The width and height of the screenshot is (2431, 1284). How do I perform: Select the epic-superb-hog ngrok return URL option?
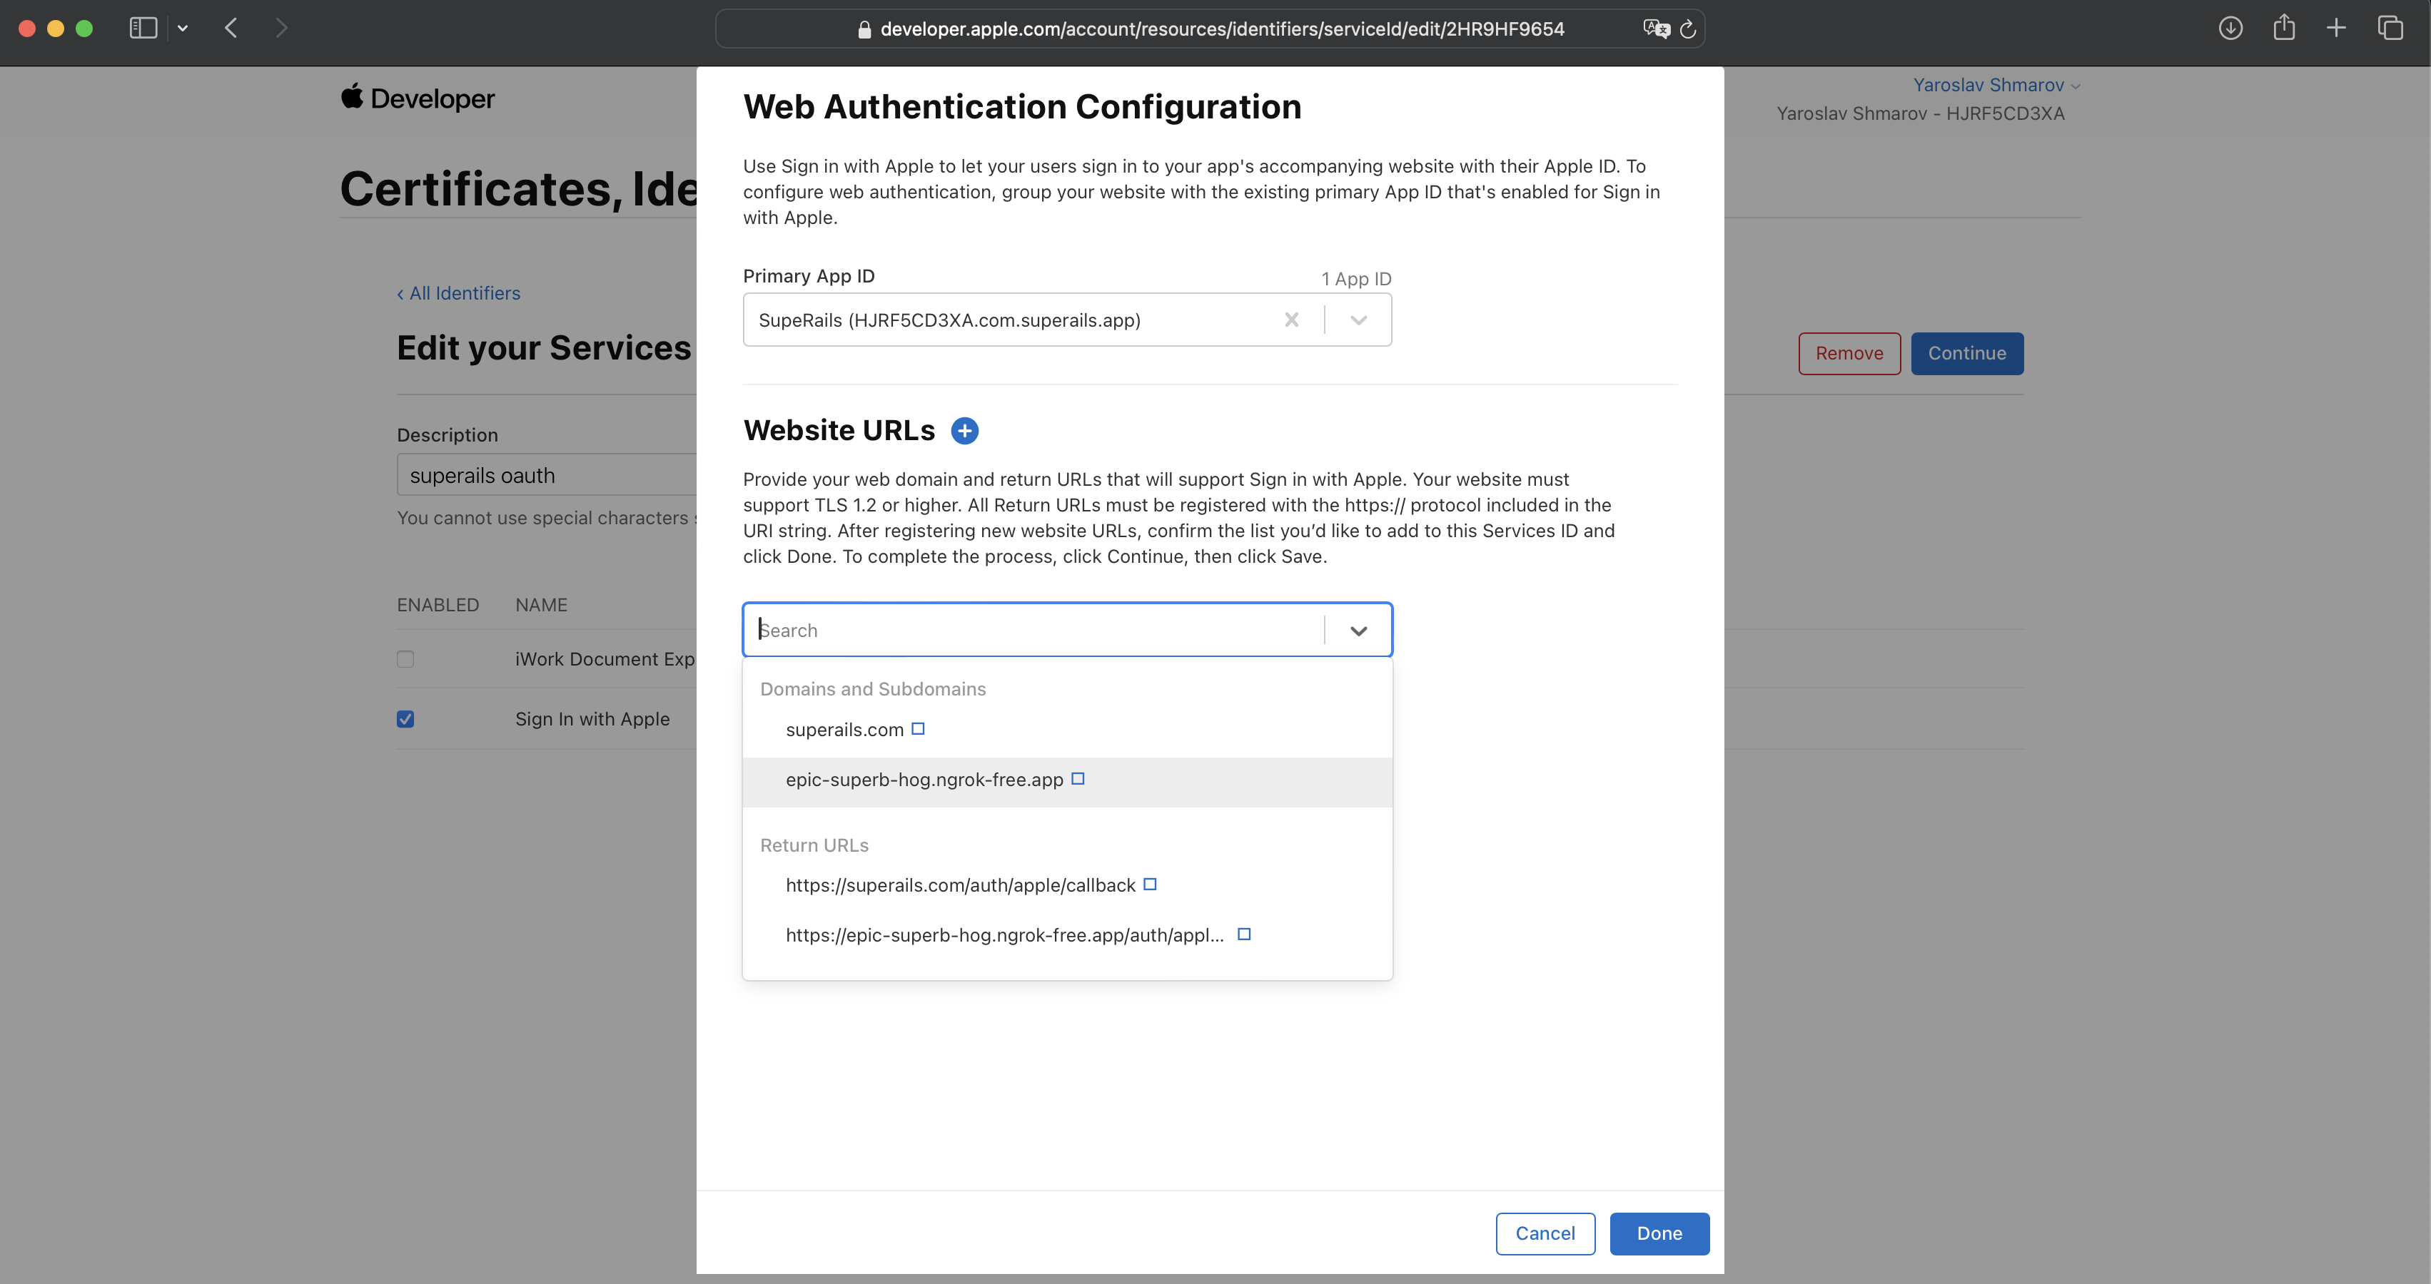(1067, 936)
